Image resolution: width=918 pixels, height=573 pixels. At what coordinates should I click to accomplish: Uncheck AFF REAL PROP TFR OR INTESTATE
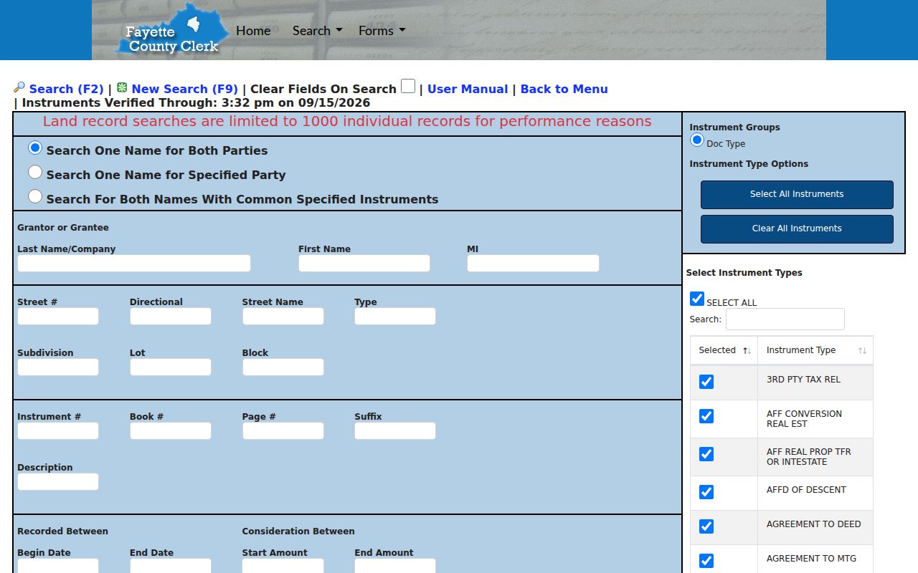(x=706, y=454)
